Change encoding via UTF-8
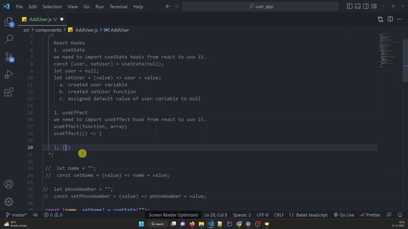 [x=262, y=215]
